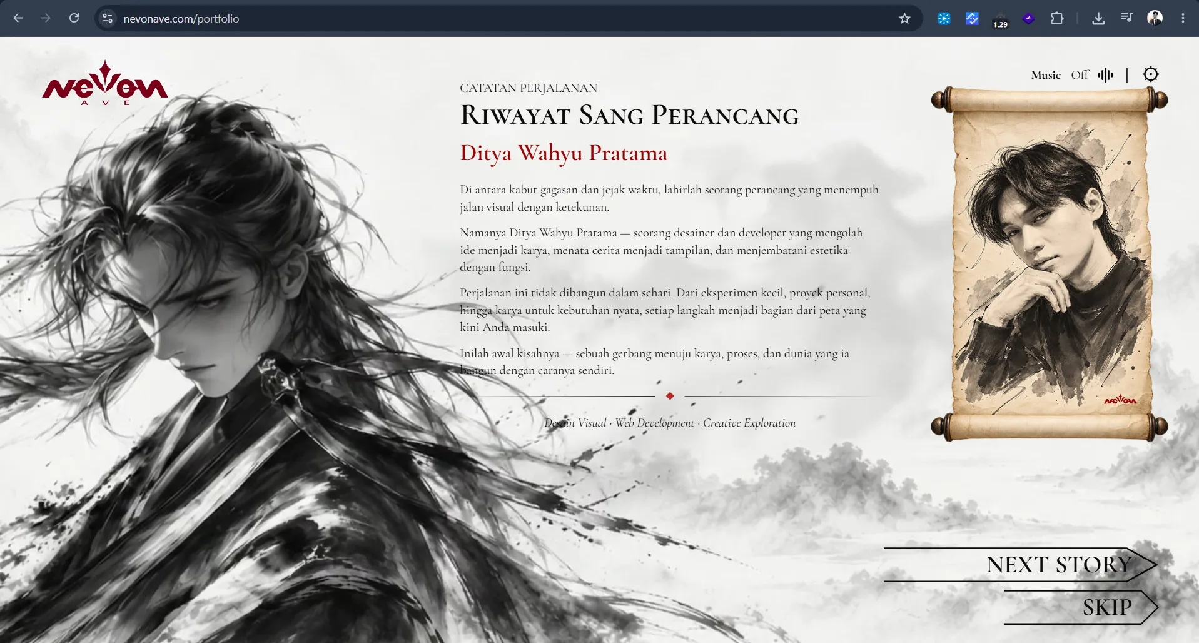Open the Chrome three-dot menu

[x=1183, y=18]
